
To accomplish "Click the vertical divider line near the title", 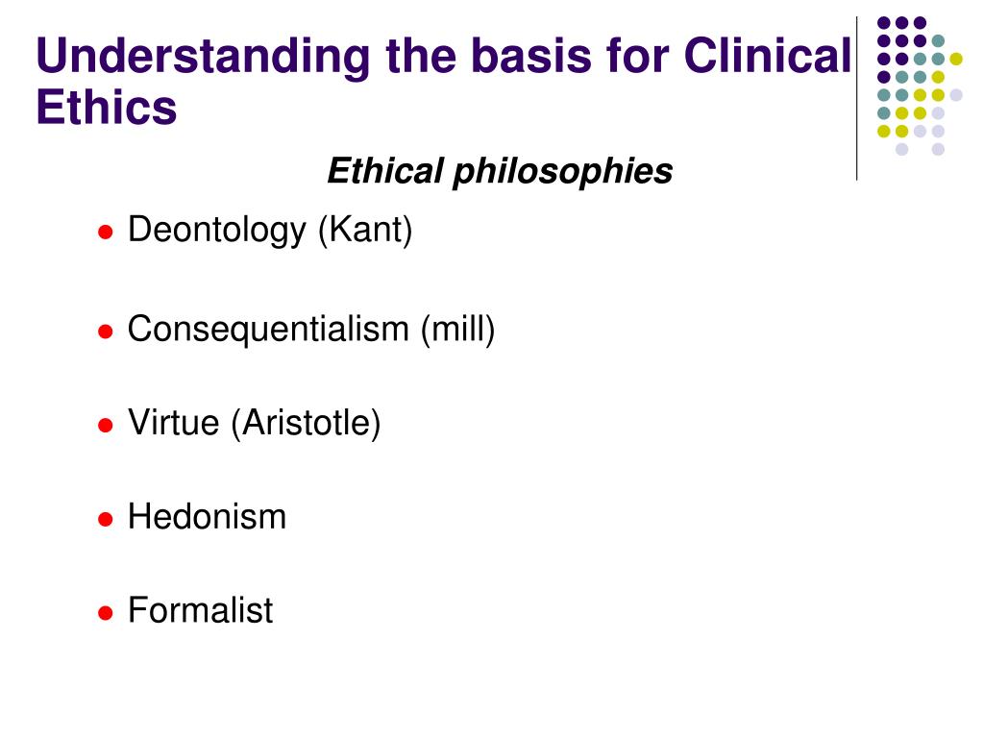I will [856, 99].
